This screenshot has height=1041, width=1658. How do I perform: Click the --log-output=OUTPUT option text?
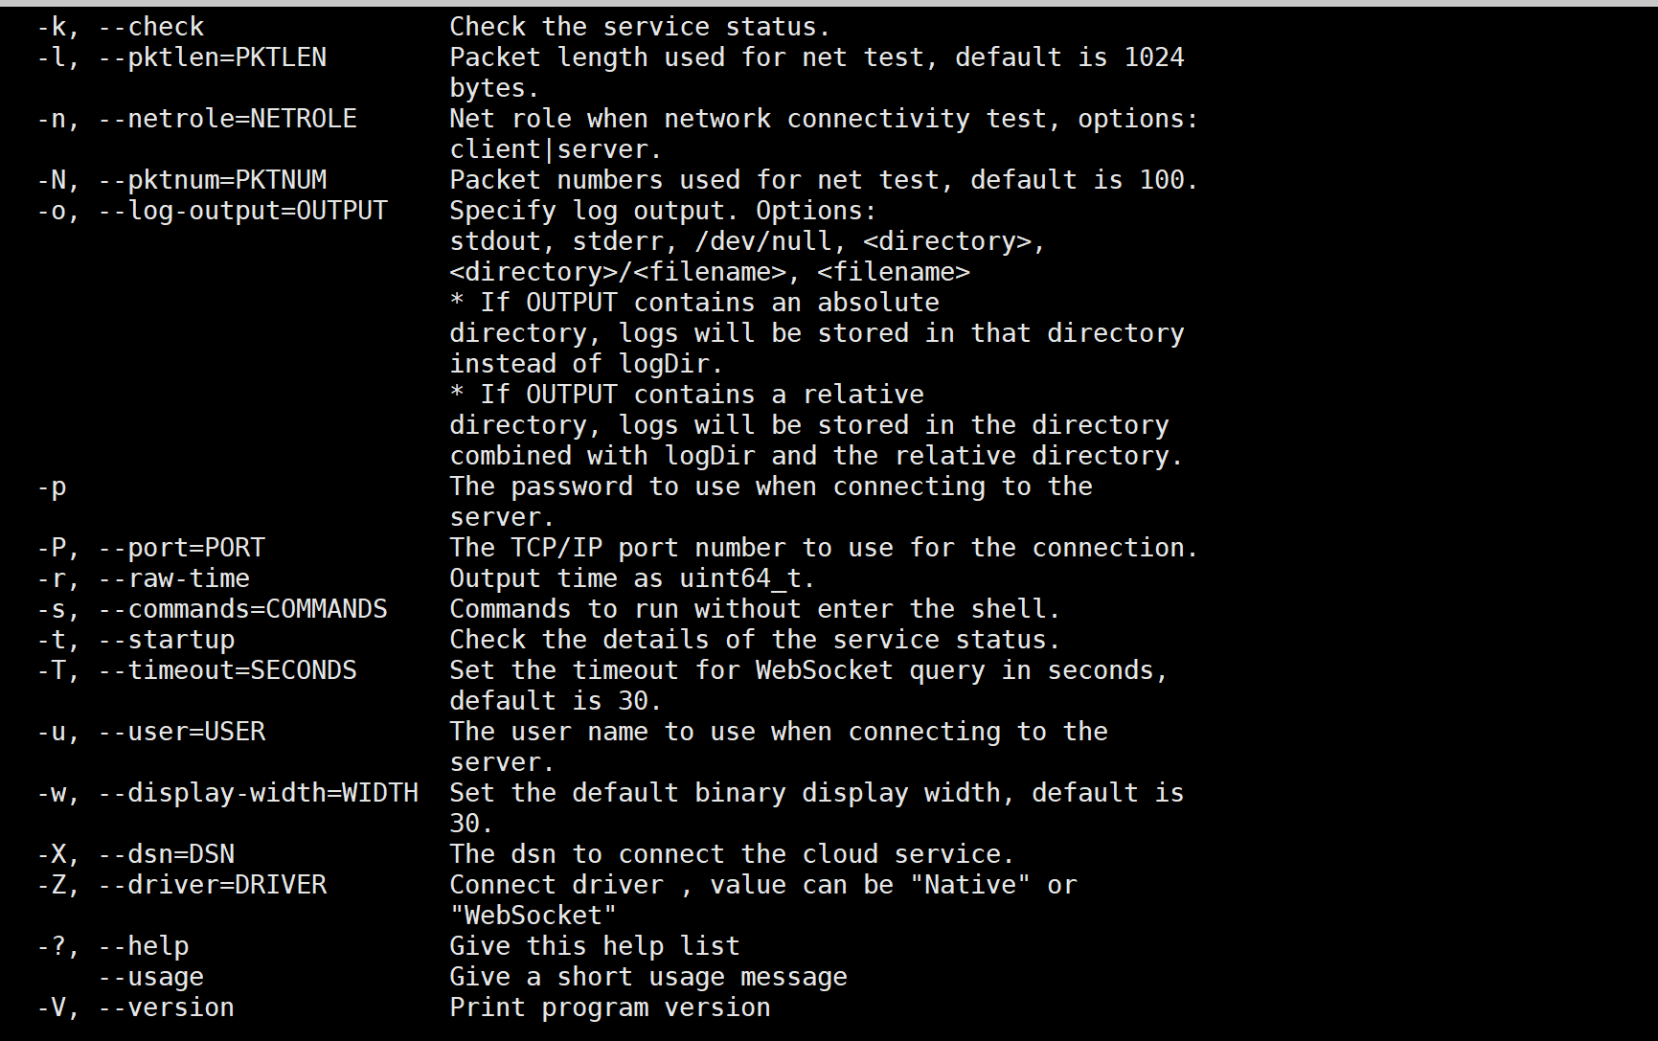pos(243,211)
